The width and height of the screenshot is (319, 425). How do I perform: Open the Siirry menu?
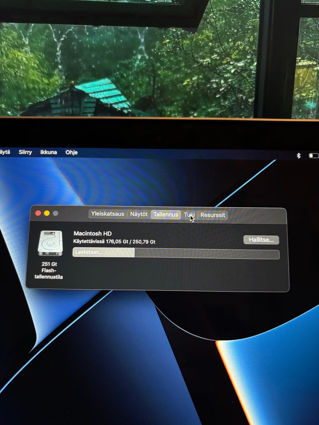25,152
